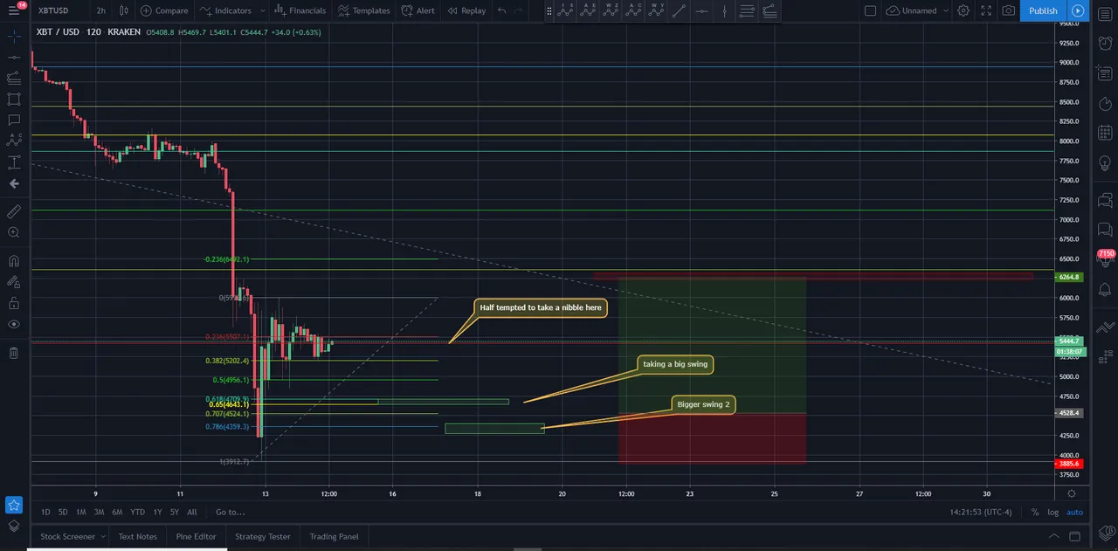Image resolution: width=1118 pixels, height=551 pixels.
Task: Open Text Notes tab
Action: click(x=138, y=536)
